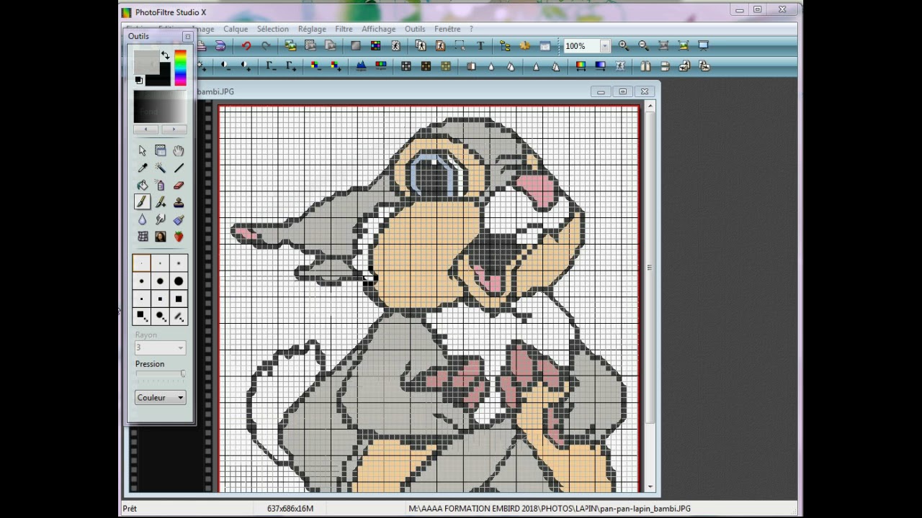Choose the round brush with arrow tip
This screenshot has width=922, height=518.
point(160,317)
